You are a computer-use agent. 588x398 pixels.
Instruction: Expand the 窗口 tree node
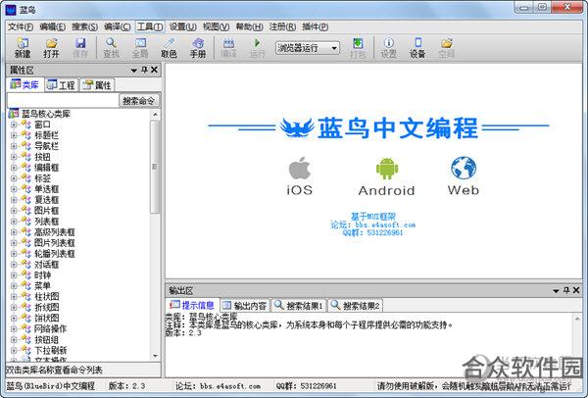coord(14,124)
